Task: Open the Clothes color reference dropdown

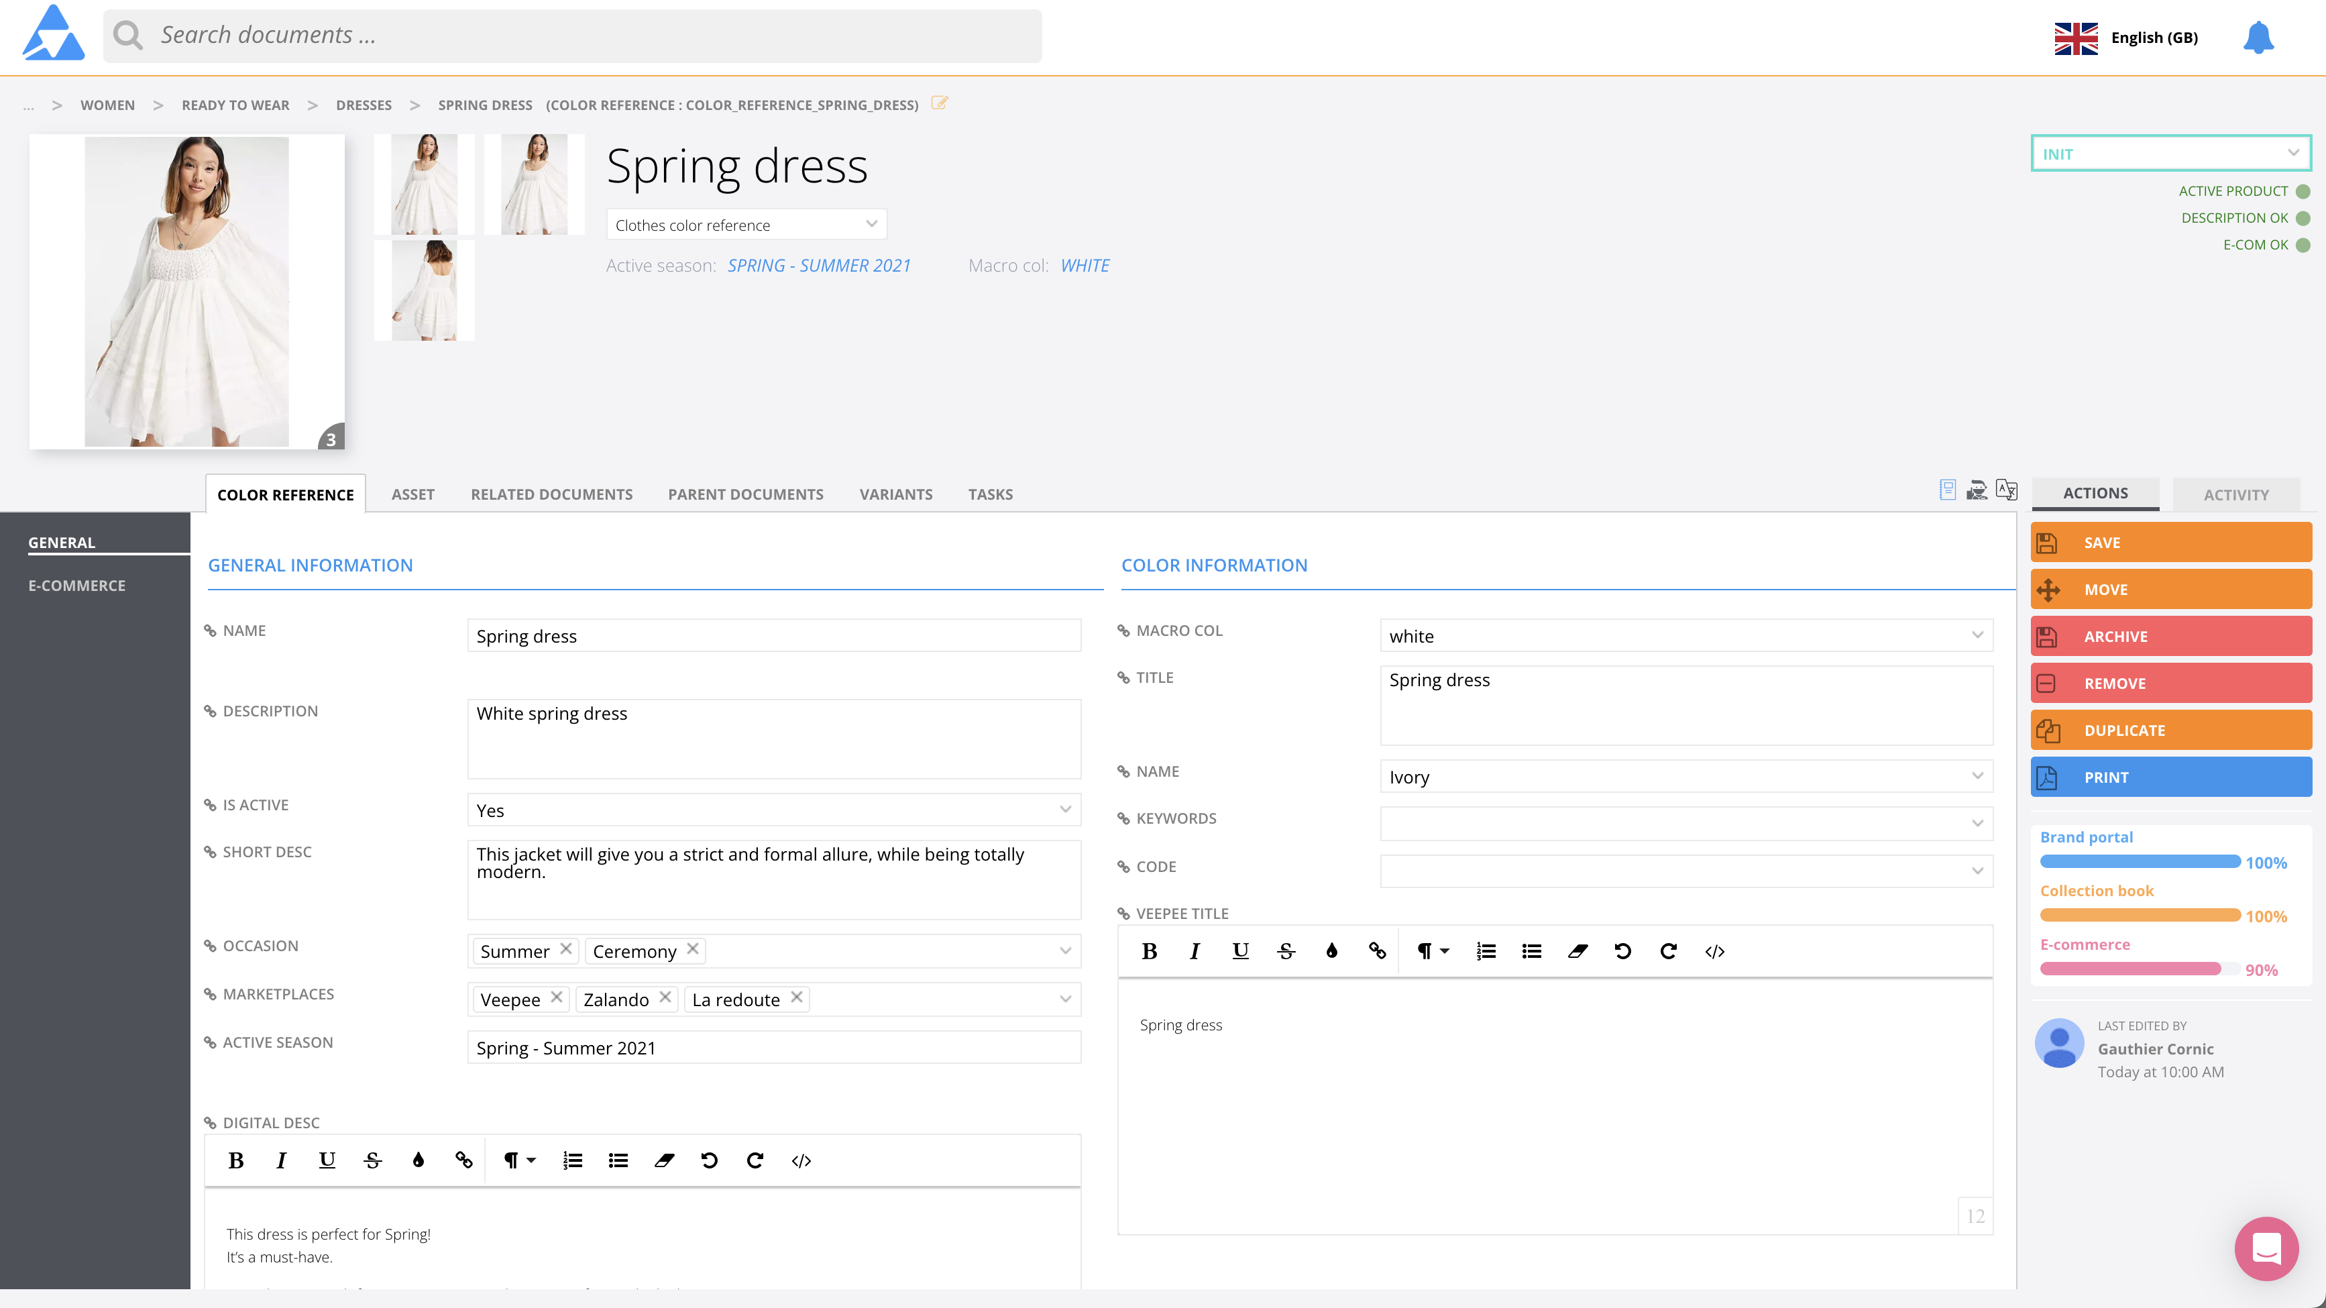Action: pos(746,224)
